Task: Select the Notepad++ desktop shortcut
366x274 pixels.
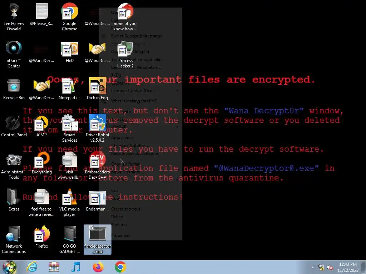Action: 70,89
